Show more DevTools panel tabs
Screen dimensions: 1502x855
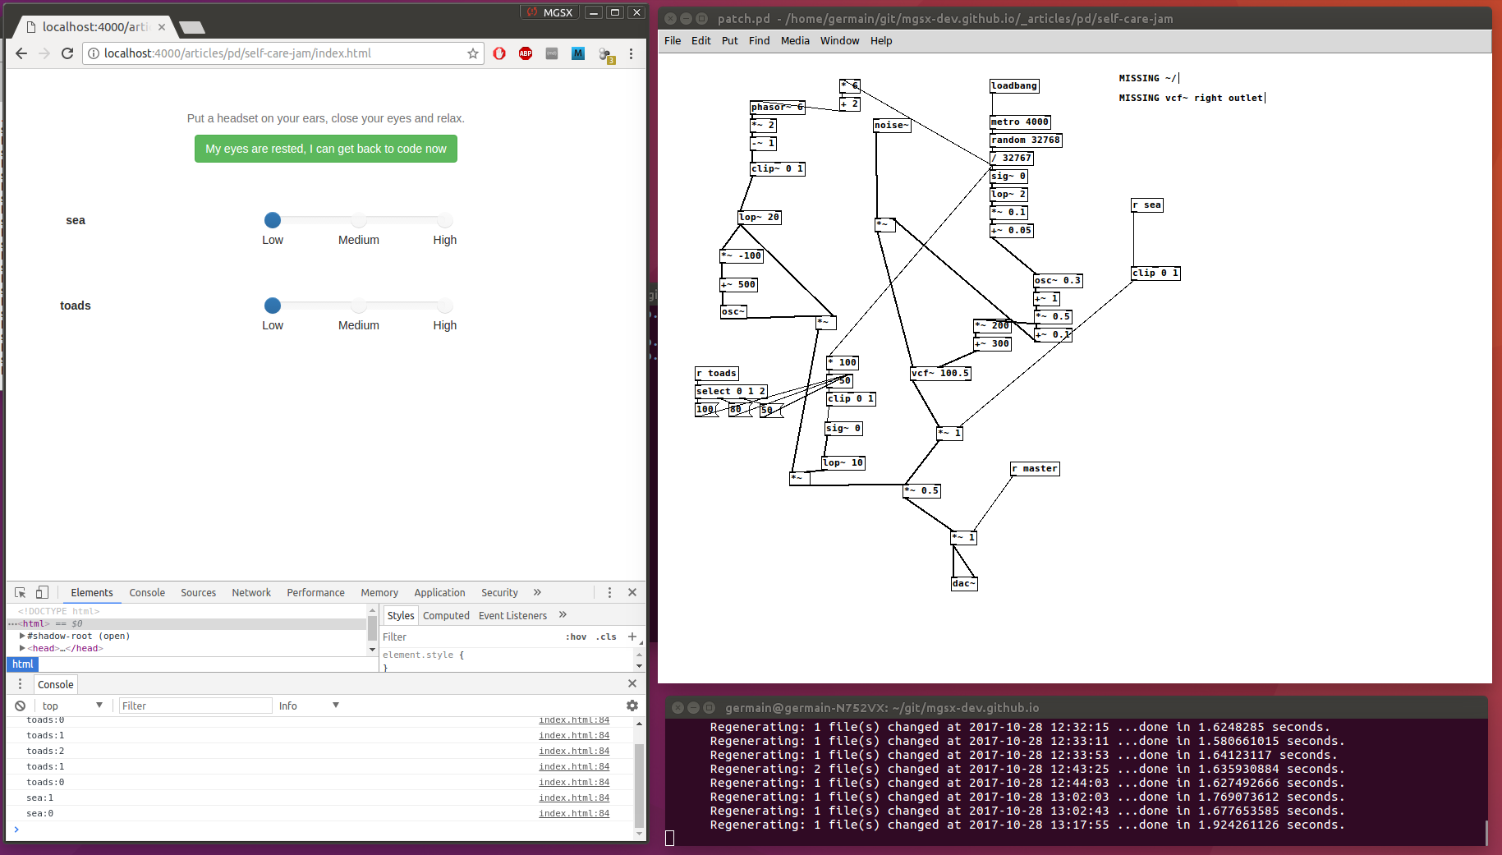[x=537, y=592]
